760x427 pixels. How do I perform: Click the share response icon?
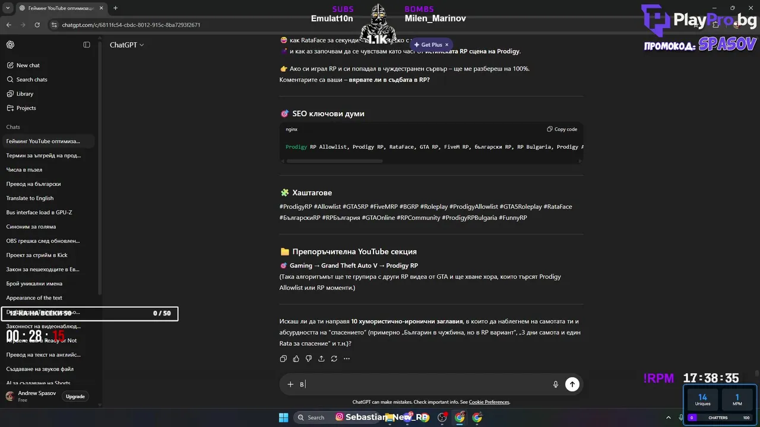321,358
